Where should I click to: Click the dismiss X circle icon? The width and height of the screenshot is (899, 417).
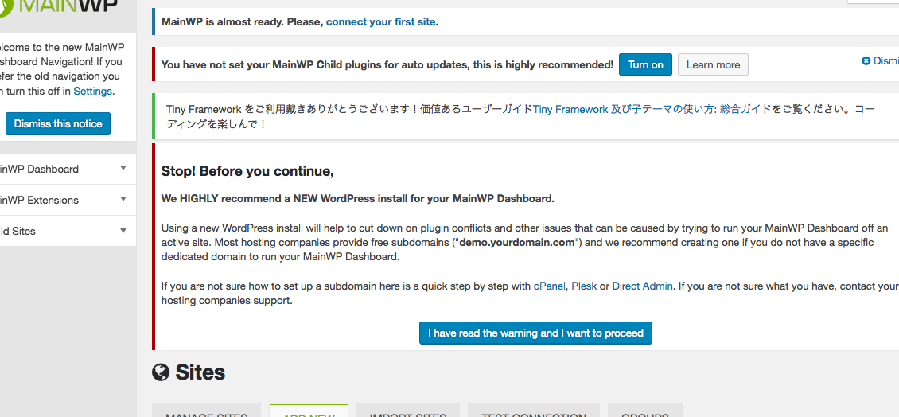click(x=866, y=60)
